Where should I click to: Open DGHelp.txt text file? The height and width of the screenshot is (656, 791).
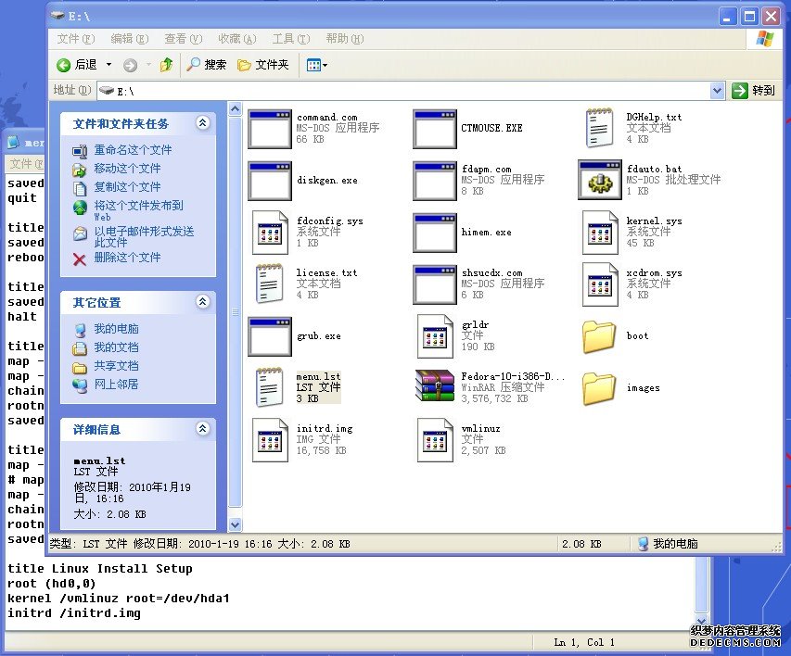click(599, 126)
